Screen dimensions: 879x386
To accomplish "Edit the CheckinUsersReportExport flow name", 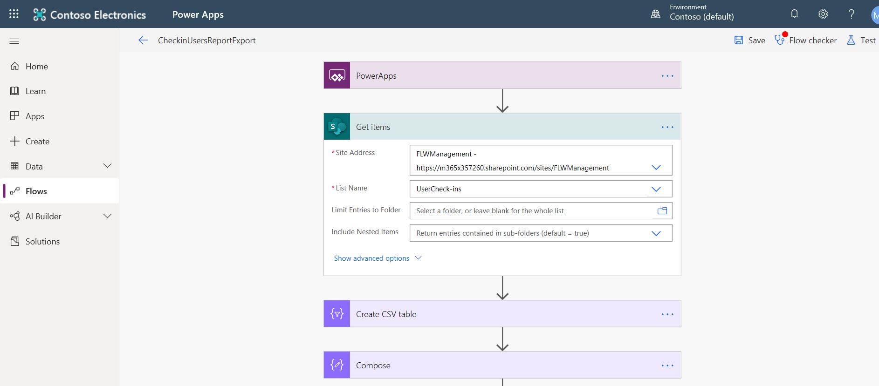I will (206, 41).
